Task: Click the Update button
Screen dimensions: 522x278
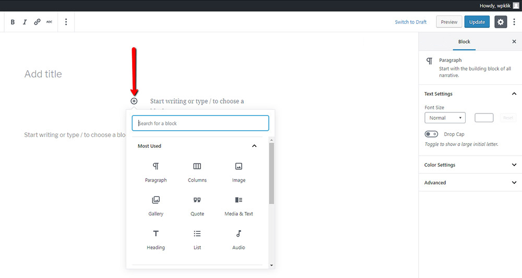Action: (477, 22)
